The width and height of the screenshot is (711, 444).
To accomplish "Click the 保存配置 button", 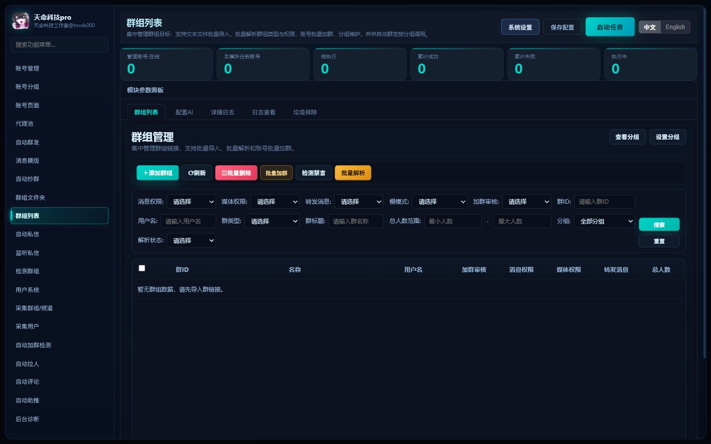I will pyautogui.click(x=562, y=27).
